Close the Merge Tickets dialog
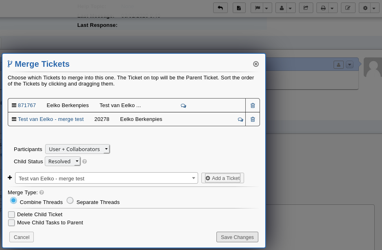Viewport: 382px width, 250px height. click(x=256, y=64)
